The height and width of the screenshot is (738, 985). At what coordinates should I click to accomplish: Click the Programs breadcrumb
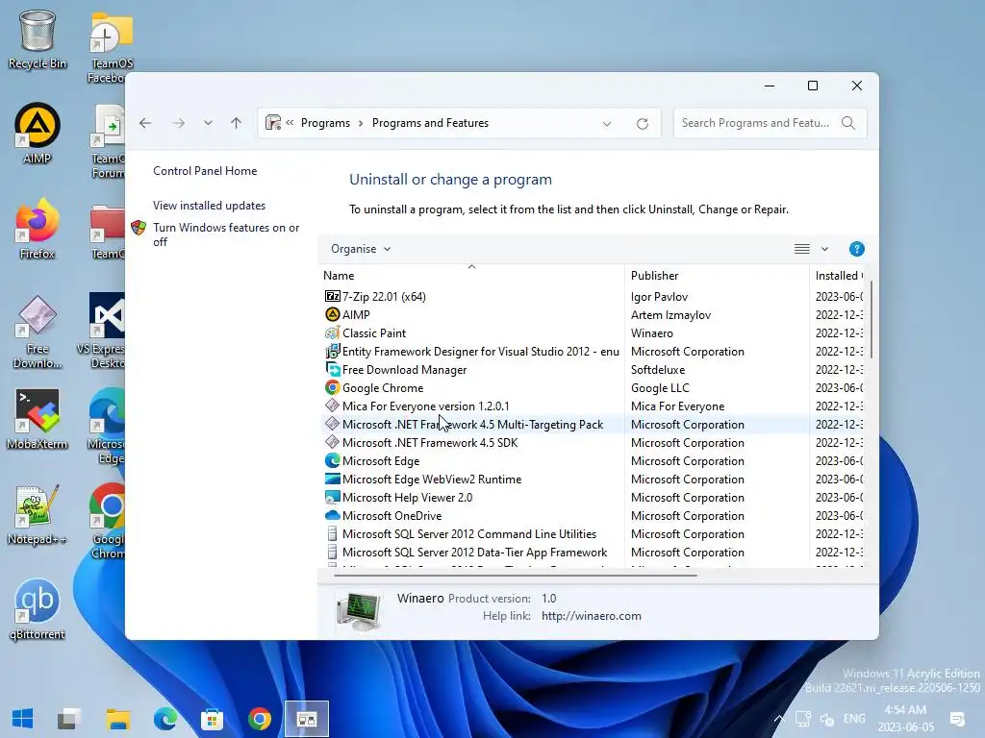pyautogui.click(x=325, y=123)
